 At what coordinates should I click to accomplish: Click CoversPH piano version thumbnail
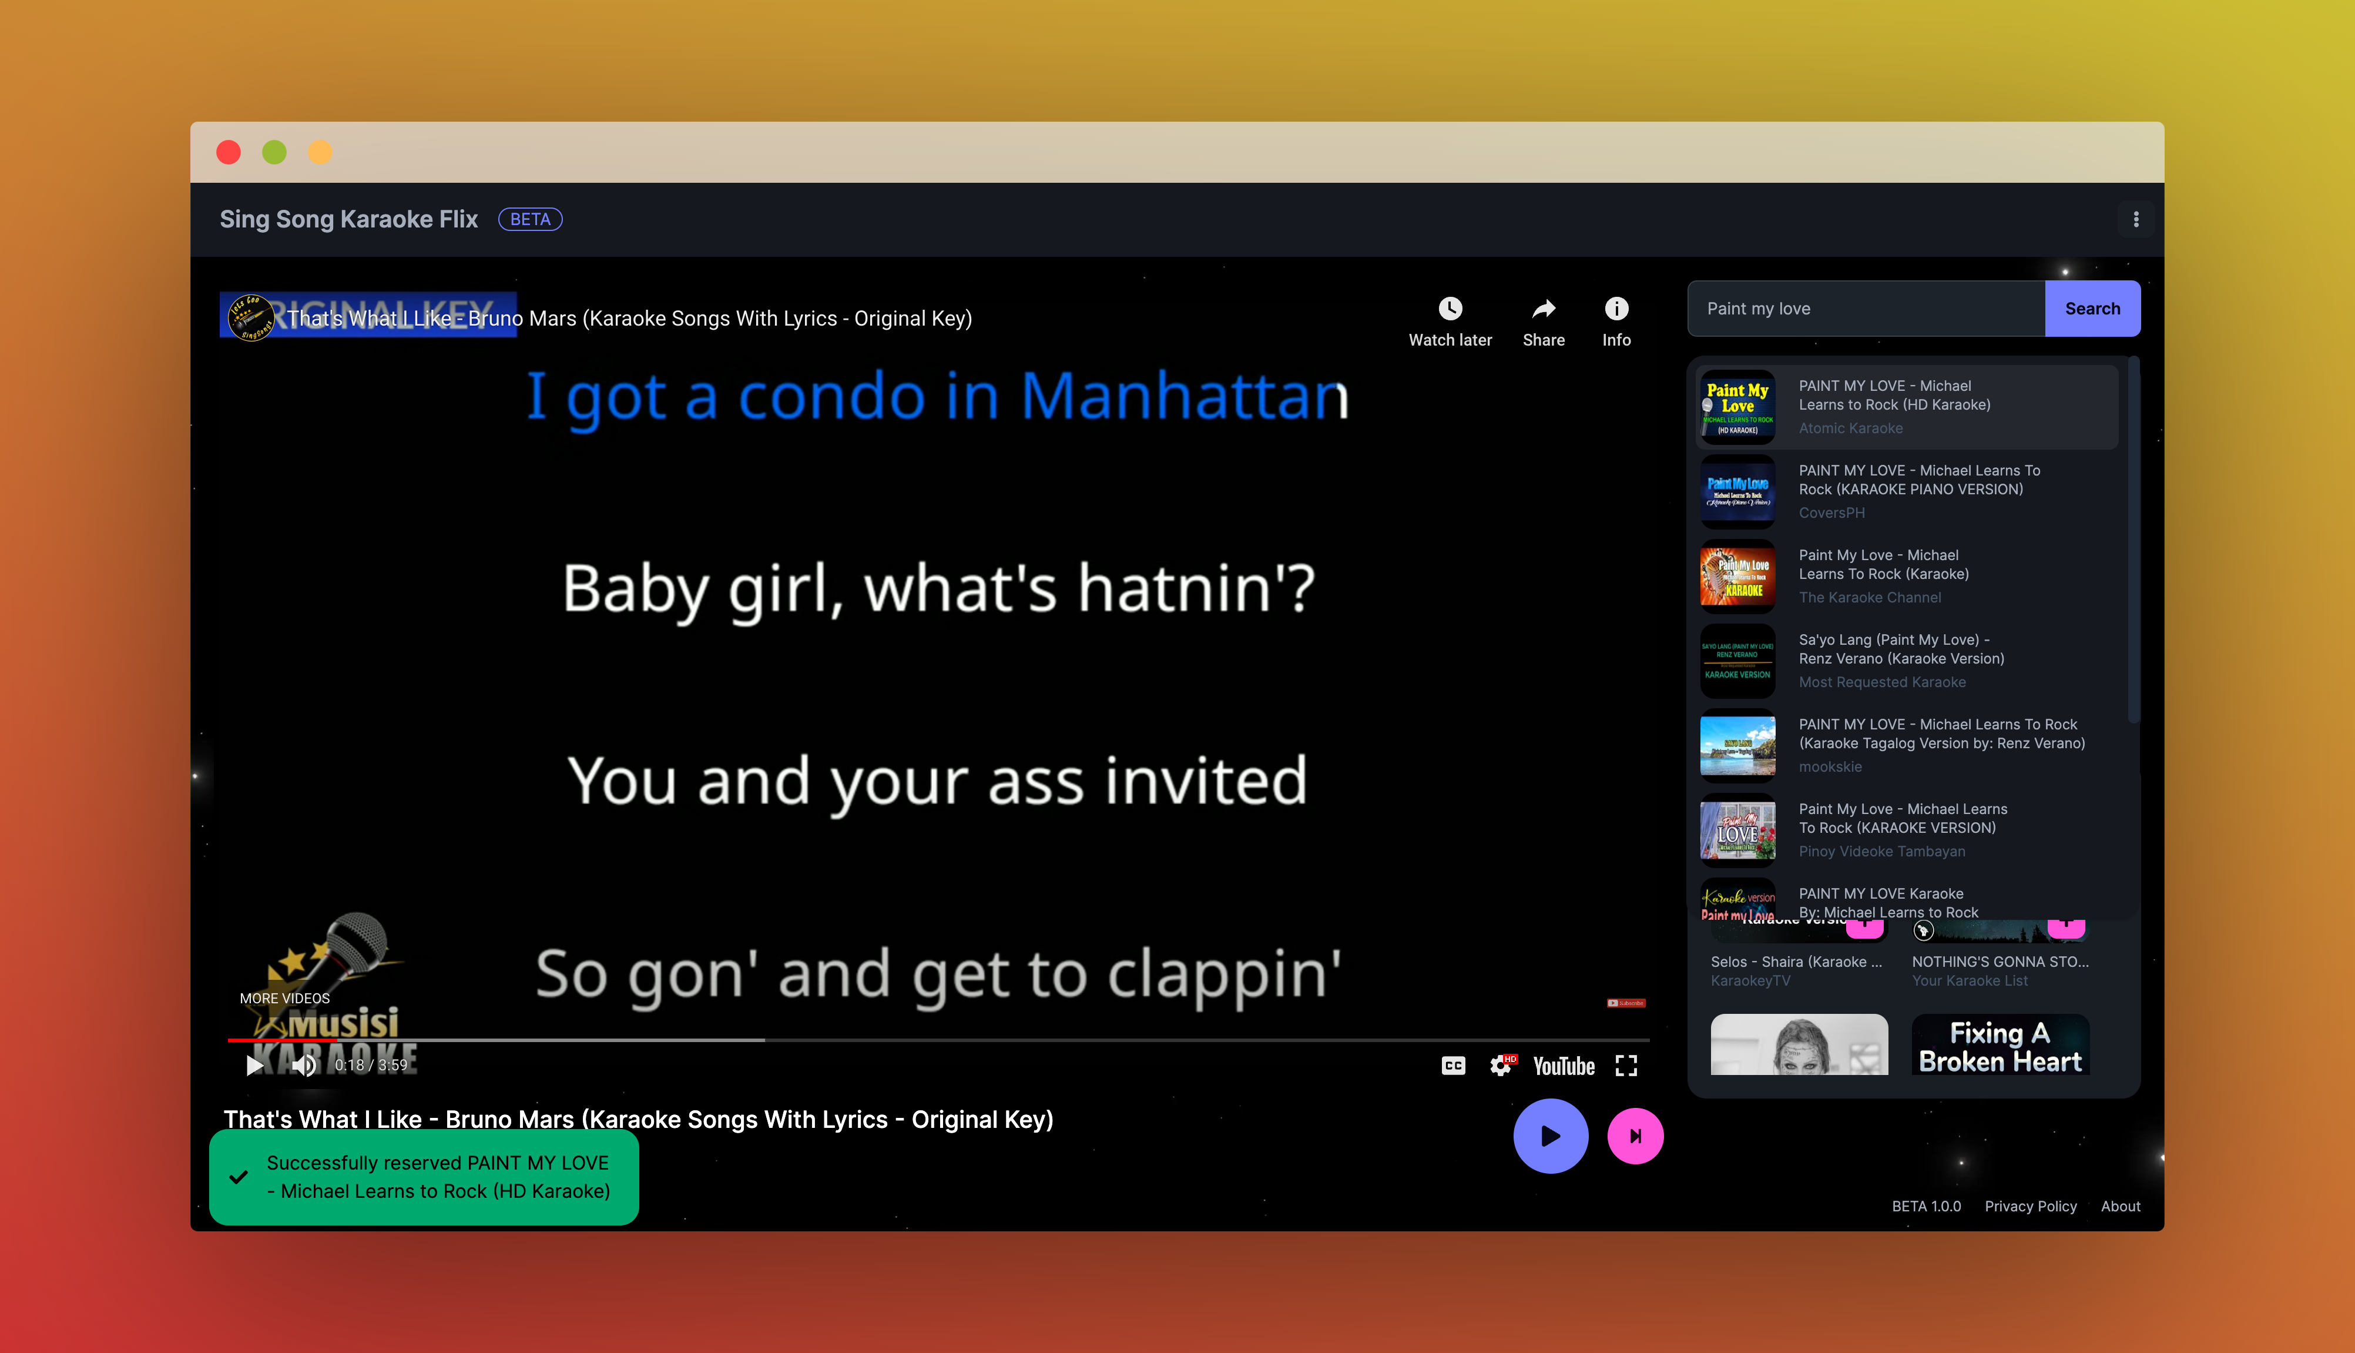coord(1737,491)
